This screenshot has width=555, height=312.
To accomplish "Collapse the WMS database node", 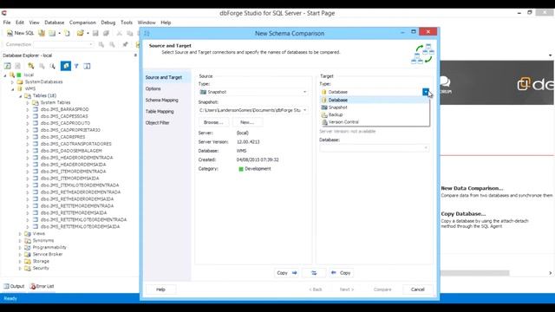I will coord(13,88).
